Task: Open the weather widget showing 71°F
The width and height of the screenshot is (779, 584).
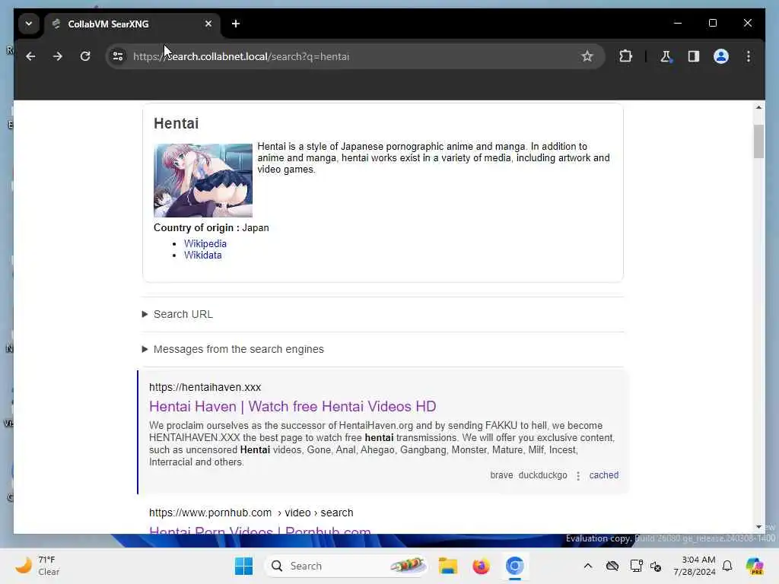Action: [x=38, y=566]
